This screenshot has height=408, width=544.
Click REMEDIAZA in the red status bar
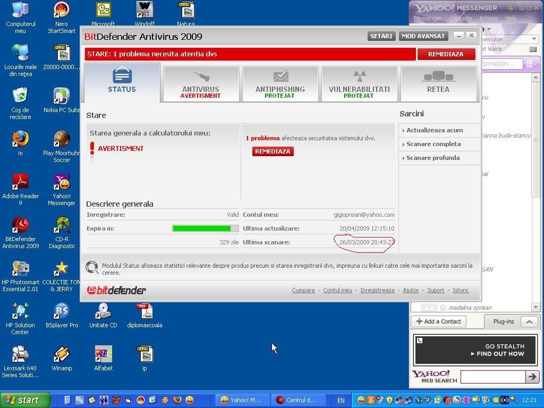pyautogui.click(x=446, y=54)
